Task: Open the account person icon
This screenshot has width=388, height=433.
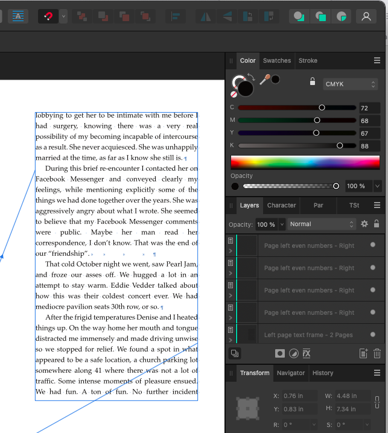Action: (x=366, y=16)
